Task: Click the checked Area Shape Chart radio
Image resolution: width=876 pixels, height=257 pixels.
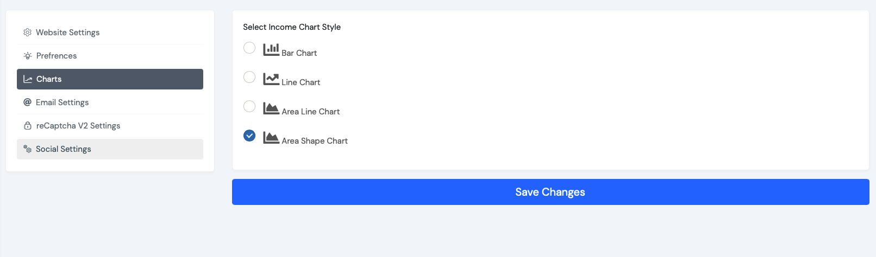Action: (249, 136)
